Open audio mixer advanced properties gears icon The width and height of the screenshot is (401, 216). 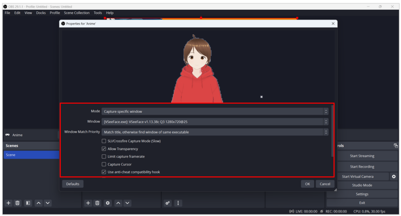coord(168,203)
